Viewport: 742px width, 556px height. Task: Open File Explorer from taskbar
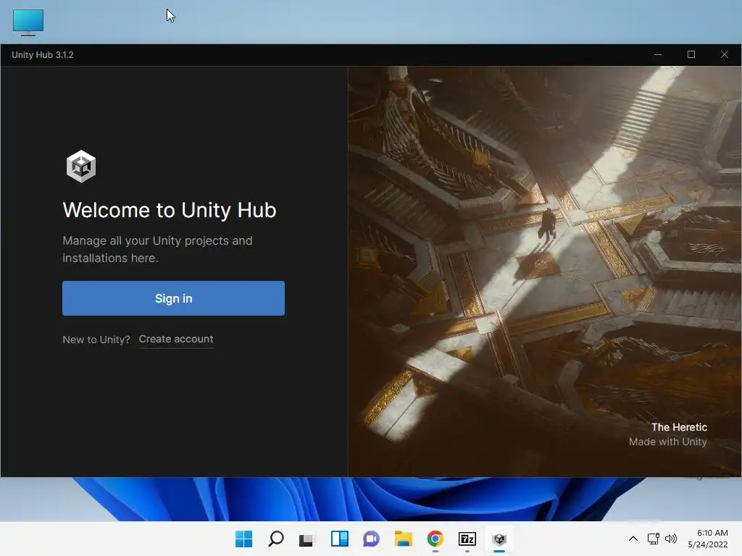(x=404, y=539)
